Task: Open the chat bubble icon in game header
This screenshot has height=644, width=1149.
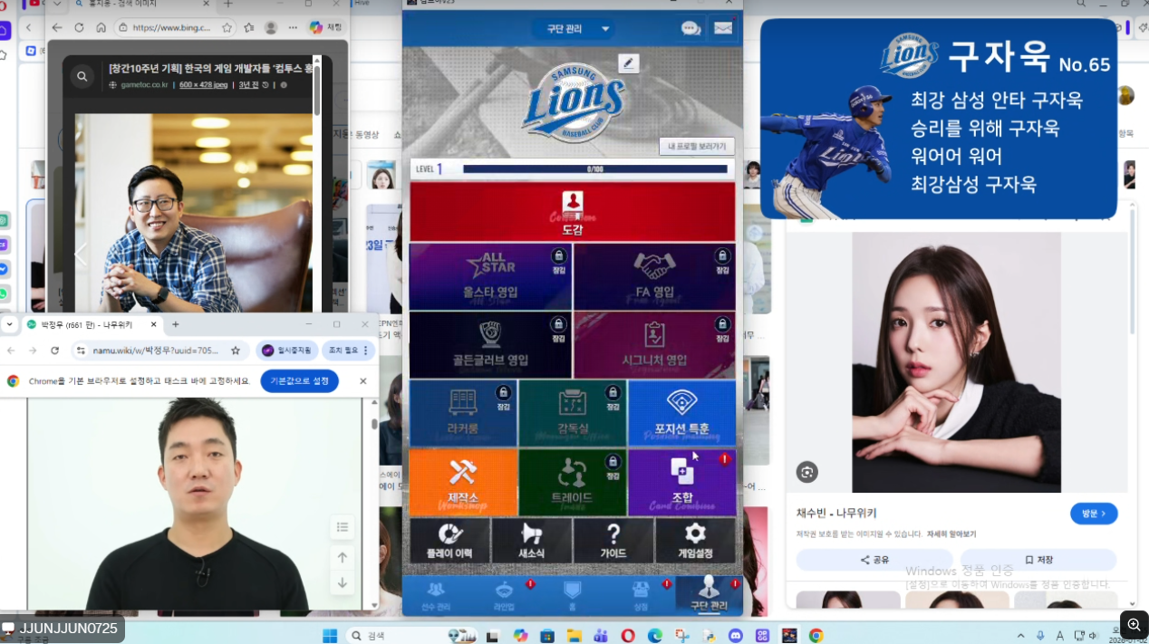Action: [690, 28]
